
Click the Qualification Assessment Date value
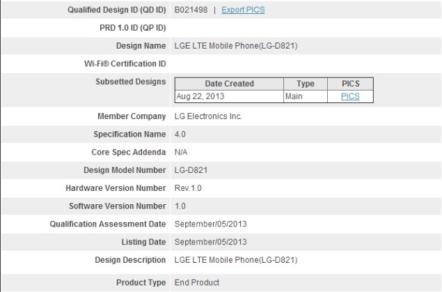coord(210,224)
